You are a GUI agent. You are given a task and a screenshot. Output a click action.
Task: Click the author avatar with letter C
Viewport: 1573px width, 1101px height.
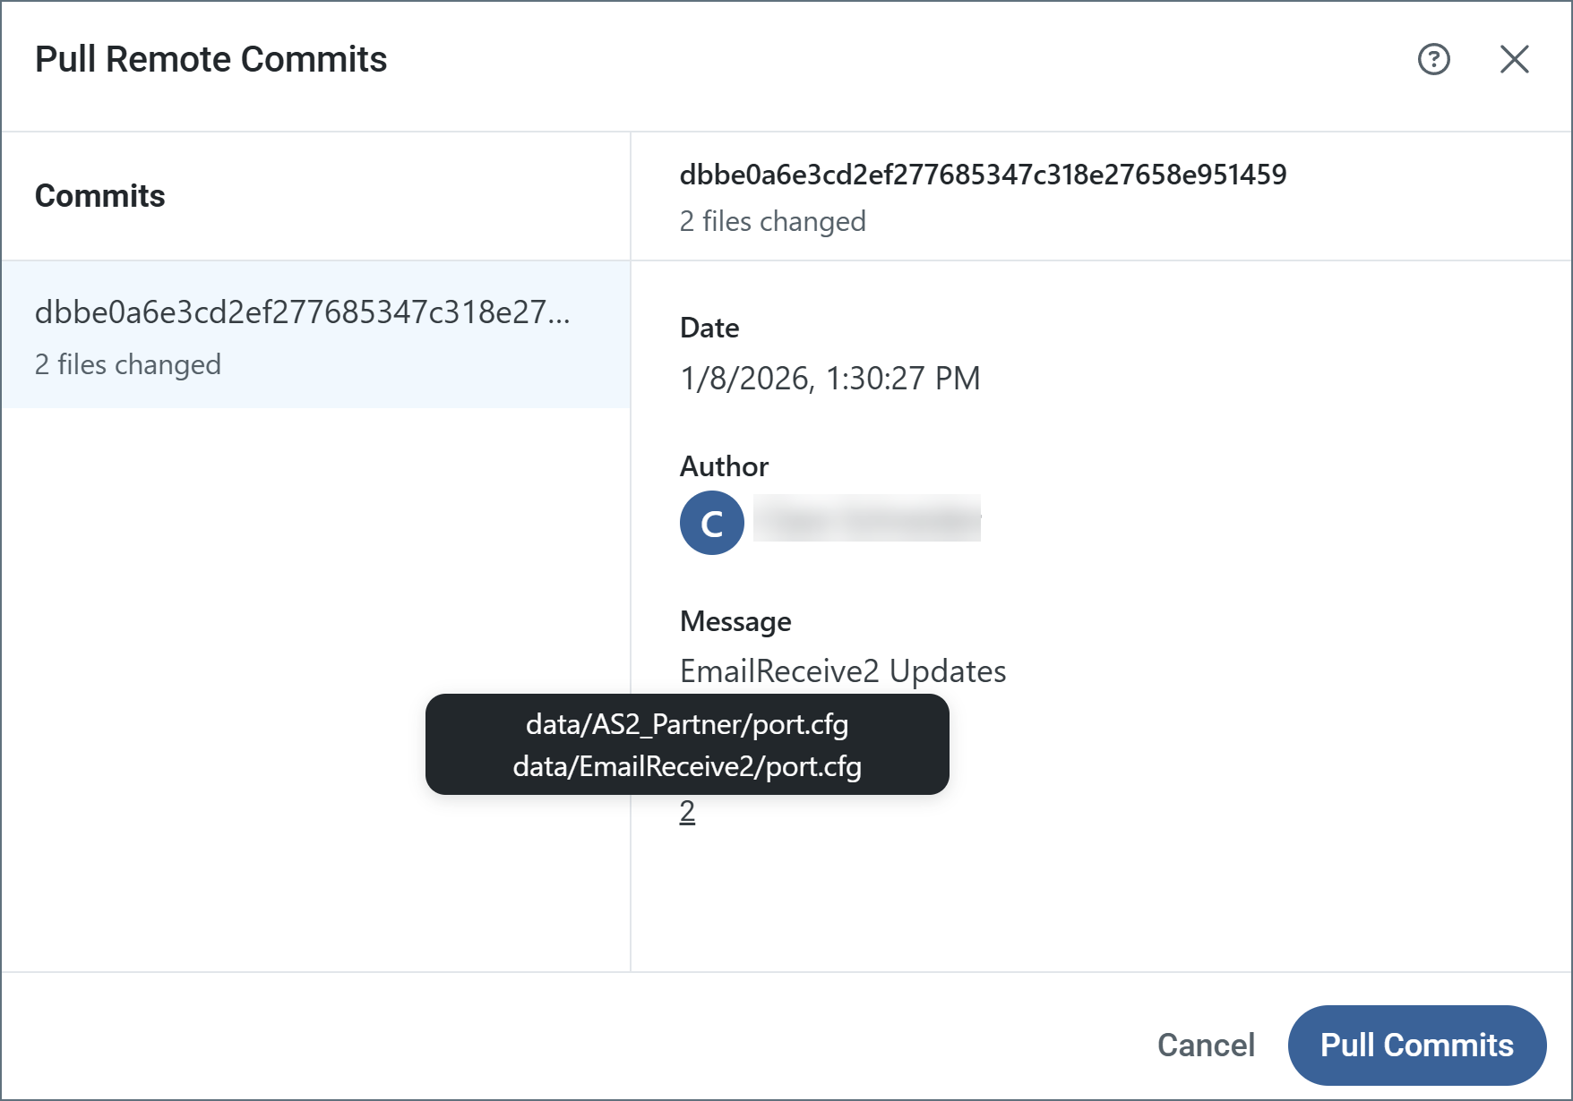tap(711, 523)
